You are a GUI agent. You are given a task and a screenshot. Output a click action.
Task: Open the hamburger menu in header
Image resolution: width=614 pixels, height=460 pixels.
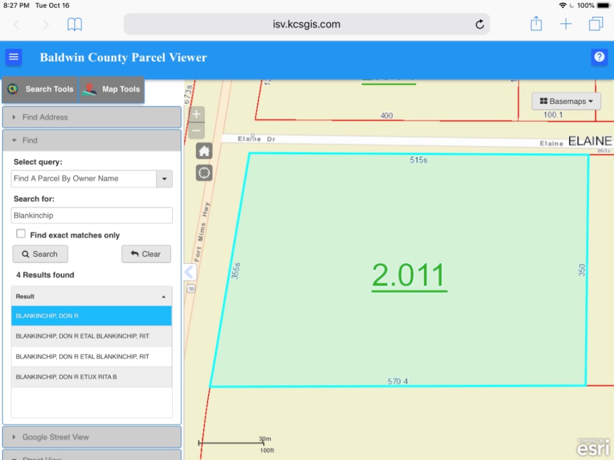pyautogui.click(x=13, y=57)
